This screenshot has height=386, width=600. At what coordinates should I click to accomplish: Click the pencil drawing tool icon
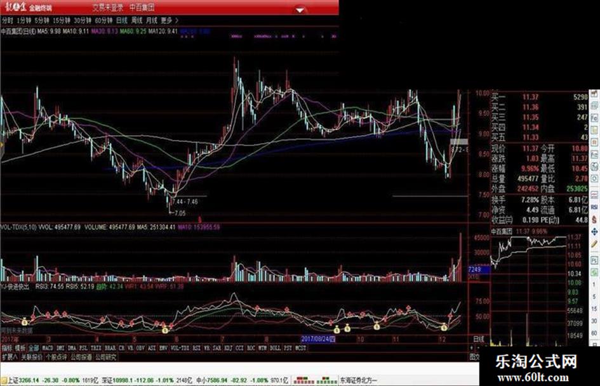pos(594,244)
